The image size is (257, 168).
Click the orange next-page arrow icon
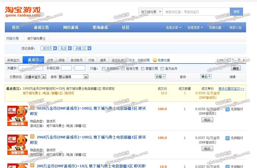click(244, 60)
